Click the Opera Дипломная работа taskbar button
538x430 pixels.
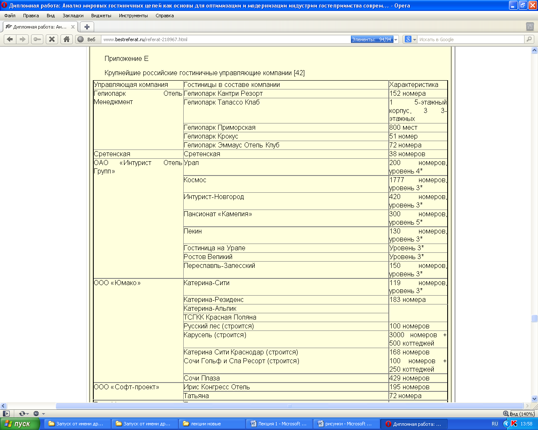pos(413,424)
